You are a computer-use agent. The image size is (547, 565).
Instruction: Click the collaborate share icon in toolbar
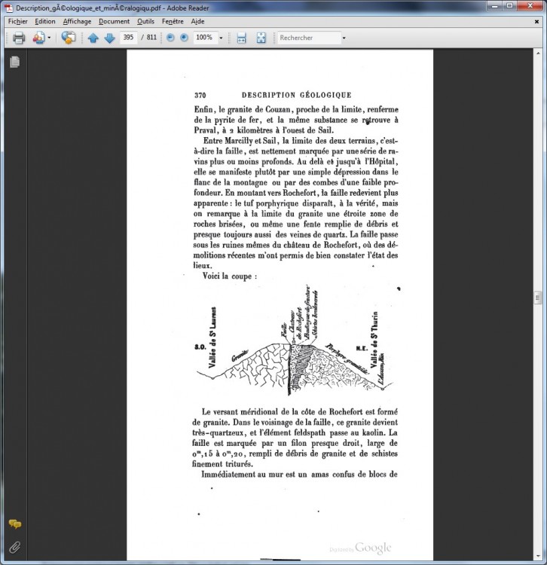pyautogui.click(x=69, y=38)
